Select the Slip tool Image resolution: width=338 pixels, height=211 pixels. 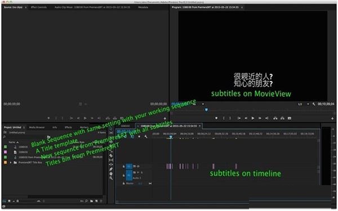pyautogui.click(x=111, y=160)
